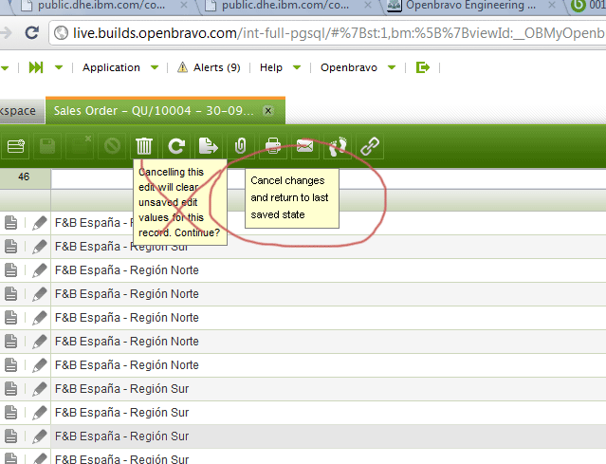The height and width of the screenshot is (464, 606).
Task: Open attachments via the paperclip icon
Action: tap(240, 146)
